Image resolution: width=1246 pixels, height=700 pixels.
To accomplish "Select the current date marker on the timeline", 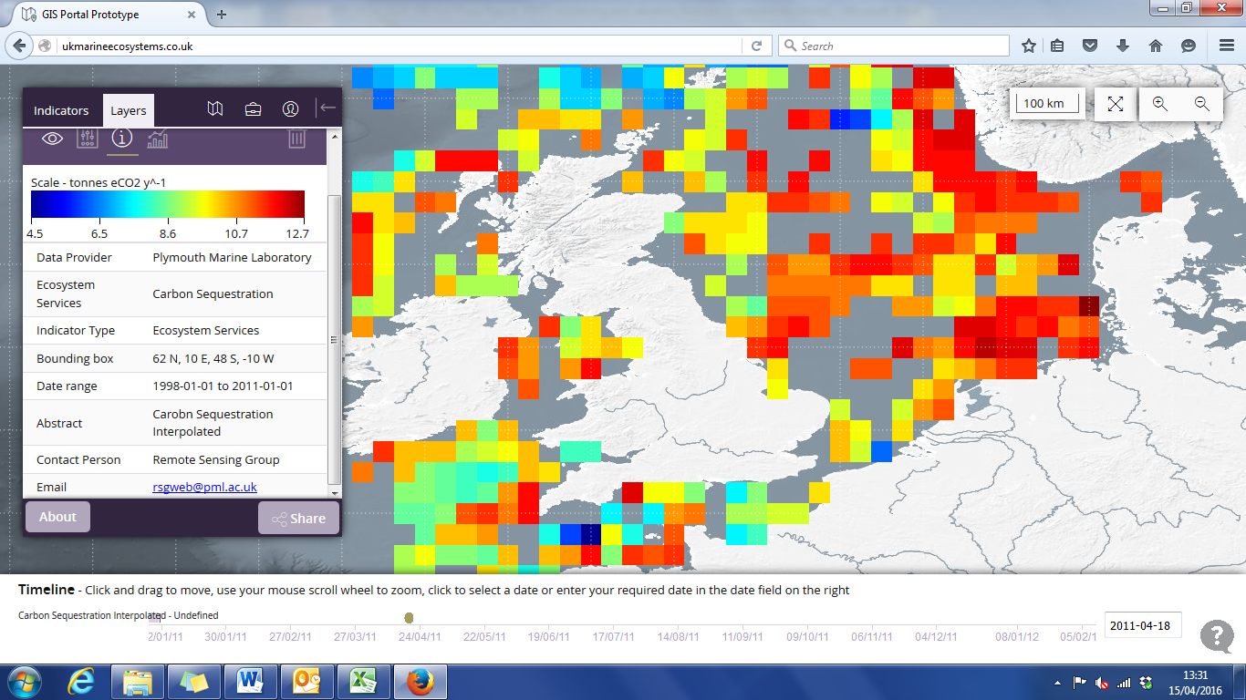I will tap(408, 616).
